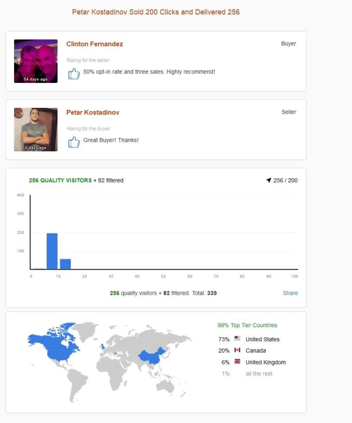Select the United States country label
Viewport: 352px width, 423px height.
(262, 339)
